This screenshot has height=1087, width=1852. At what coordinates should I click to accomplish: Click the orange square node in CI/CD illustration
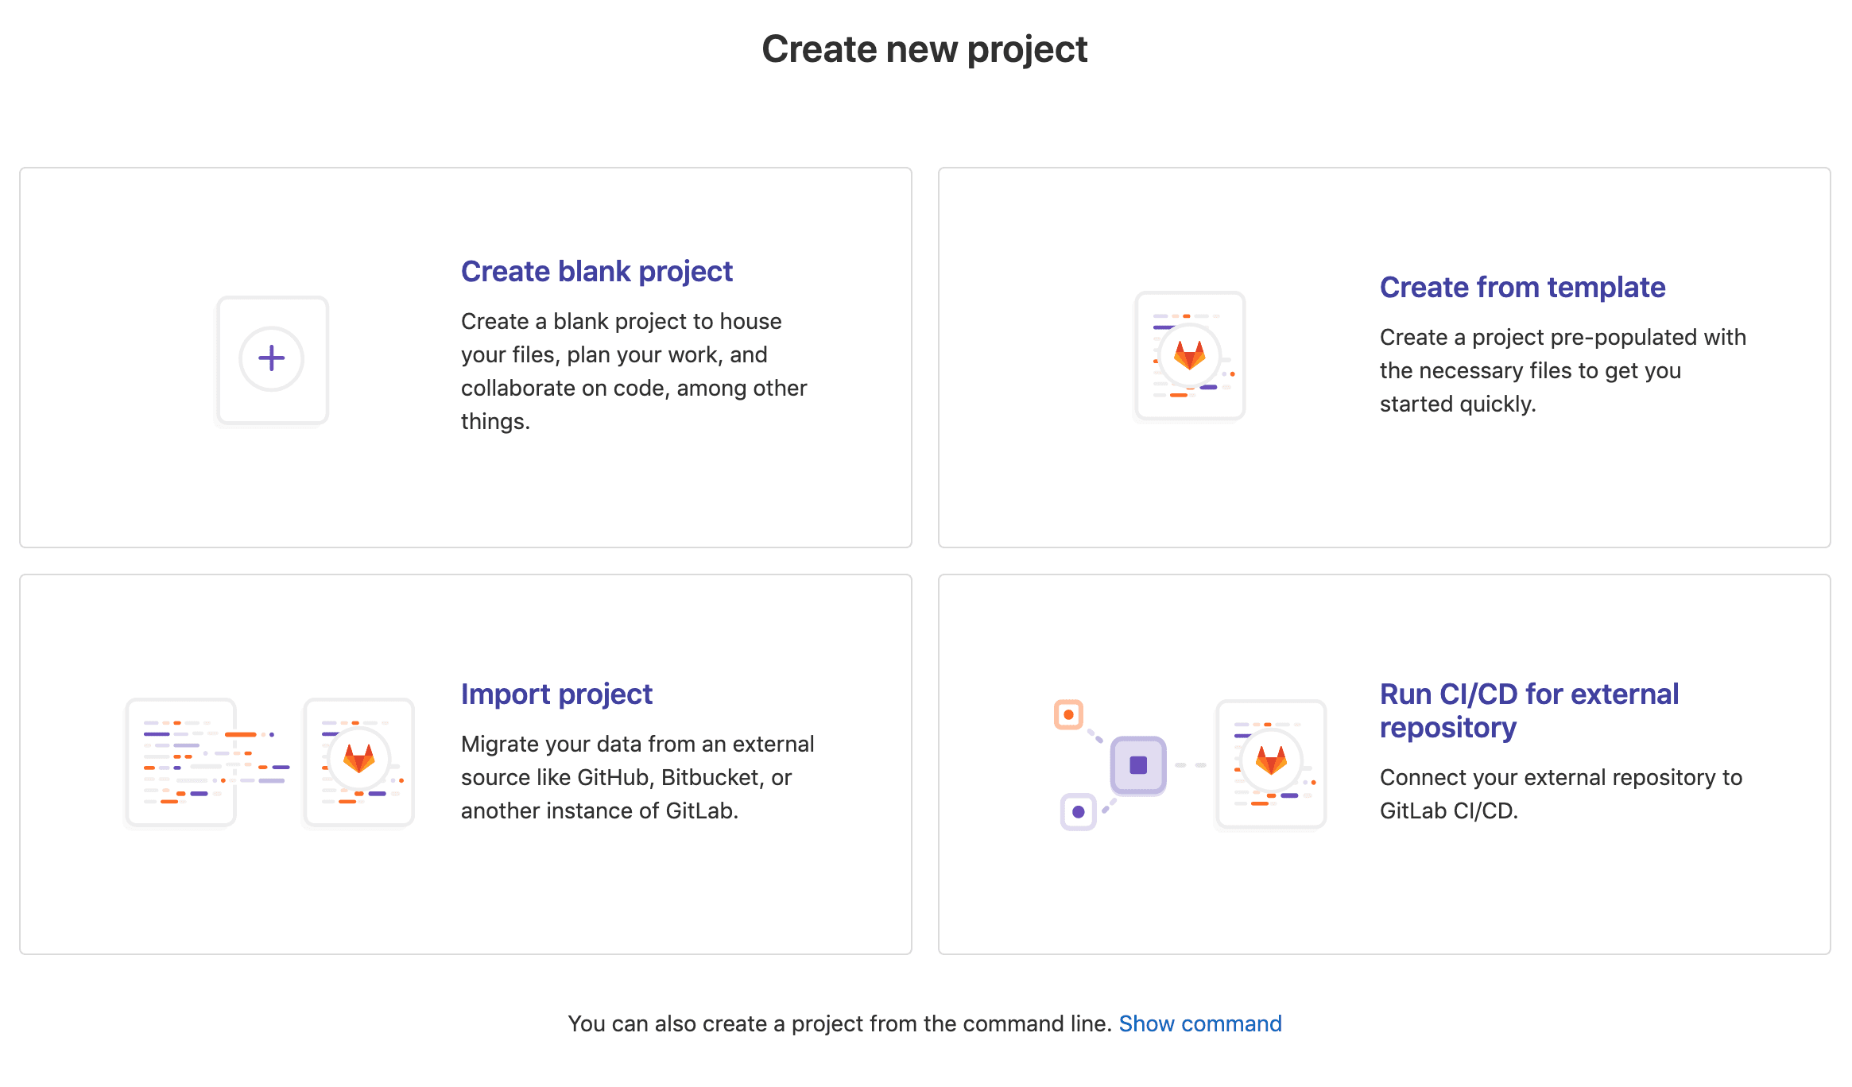coord(1068,714)
